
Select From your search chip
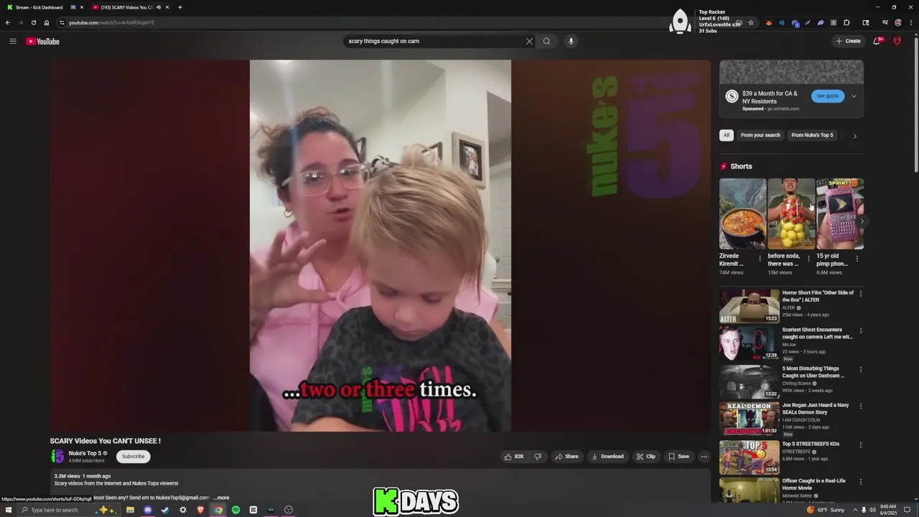[x=760, y=135]
